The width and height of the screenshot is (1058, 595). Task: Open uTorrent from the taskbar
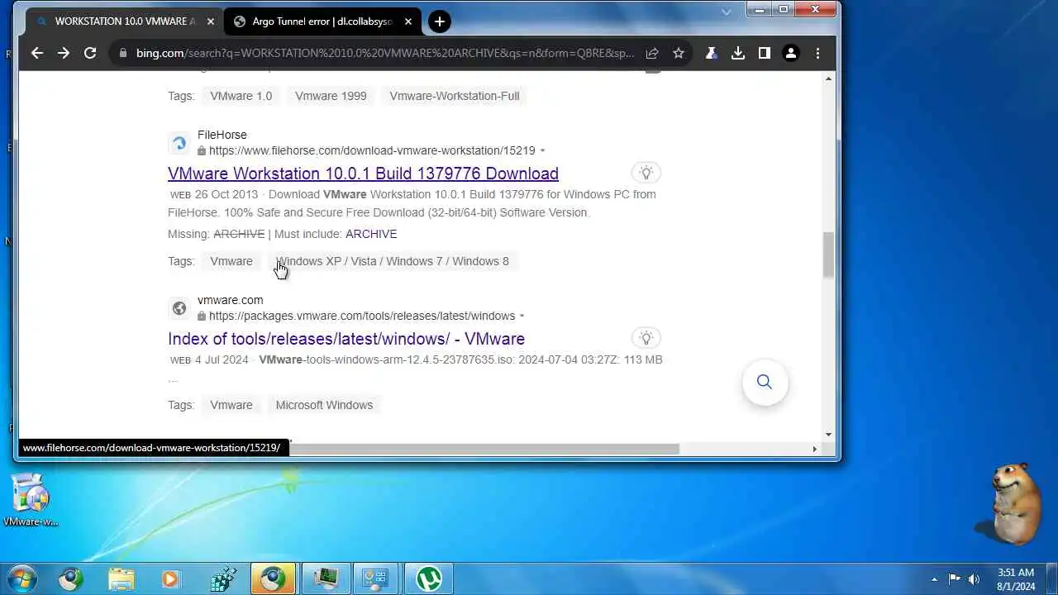click(428, 578)
